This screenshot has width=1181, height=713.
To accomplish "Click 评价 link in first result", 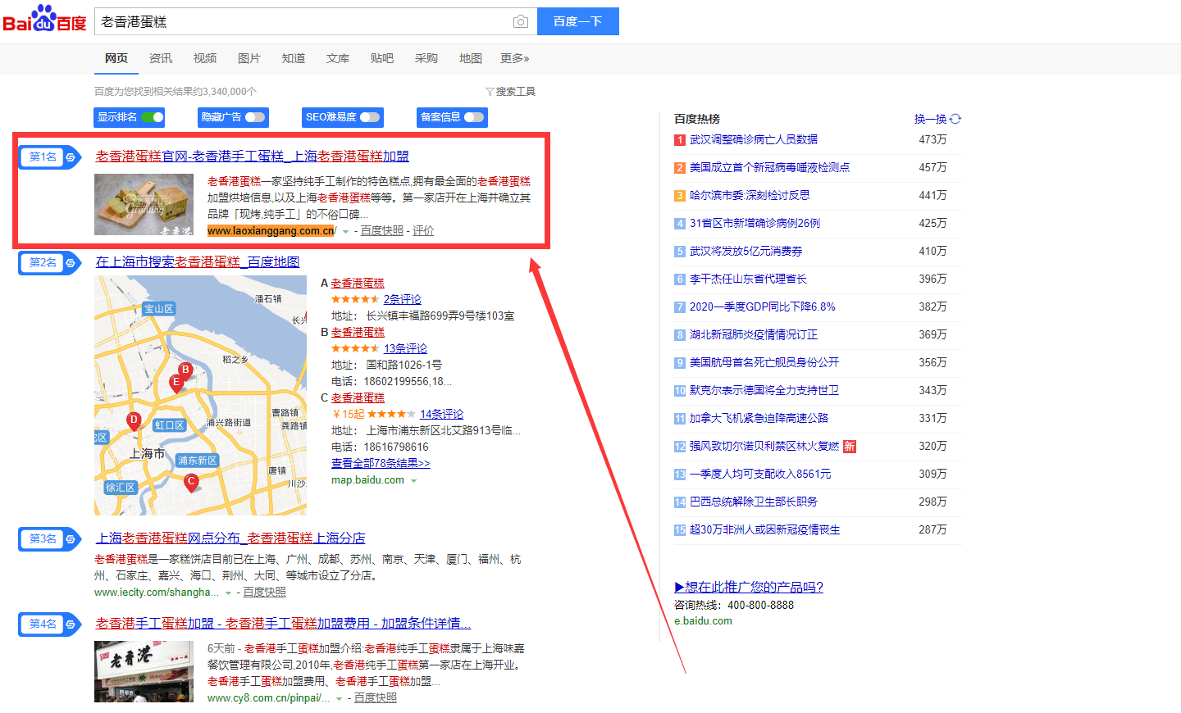I will tap(423, 231).
